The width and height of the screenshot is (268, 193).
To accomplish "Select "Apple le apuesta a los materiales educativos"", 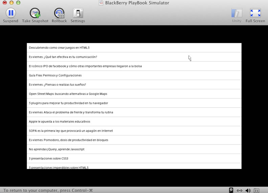I will [134, 122].
